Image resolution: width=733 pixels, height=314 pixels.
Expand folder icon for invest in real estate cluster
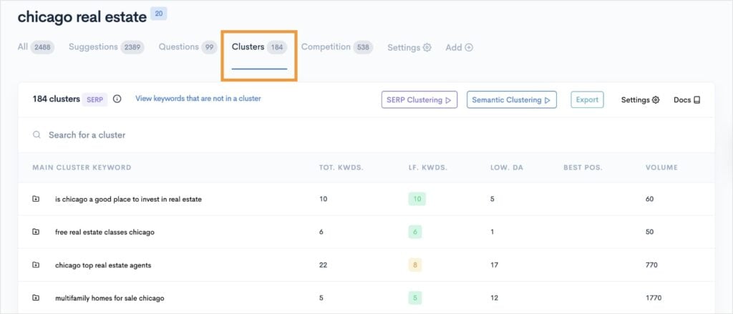coord(36,199)
